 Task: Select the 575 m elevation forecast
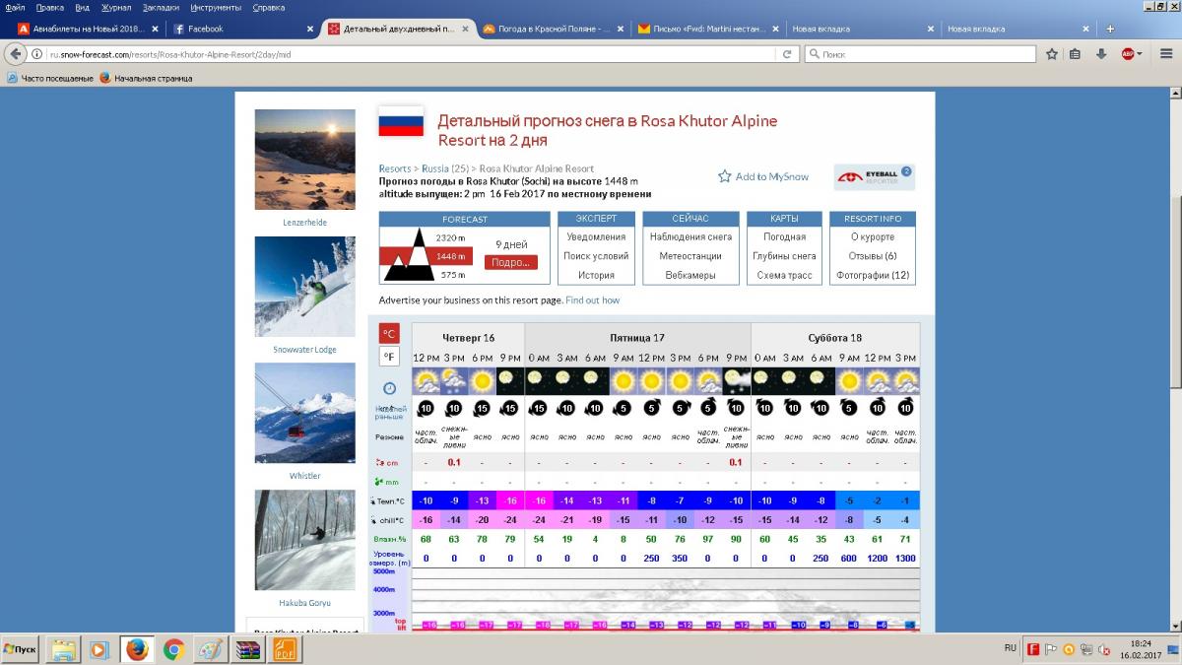[x=452, y=275]
